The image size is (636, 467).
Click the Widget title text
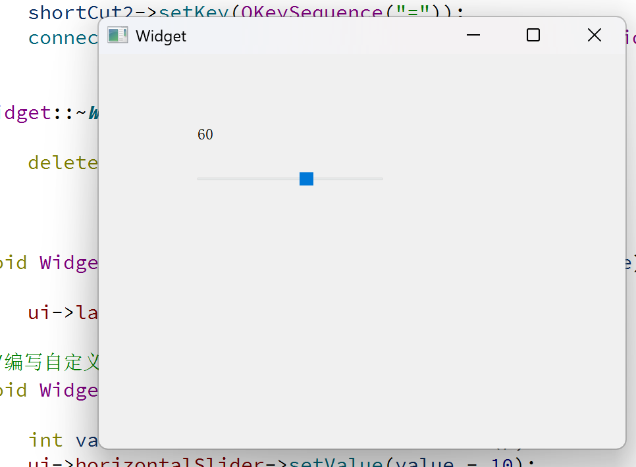pos(161,36)
